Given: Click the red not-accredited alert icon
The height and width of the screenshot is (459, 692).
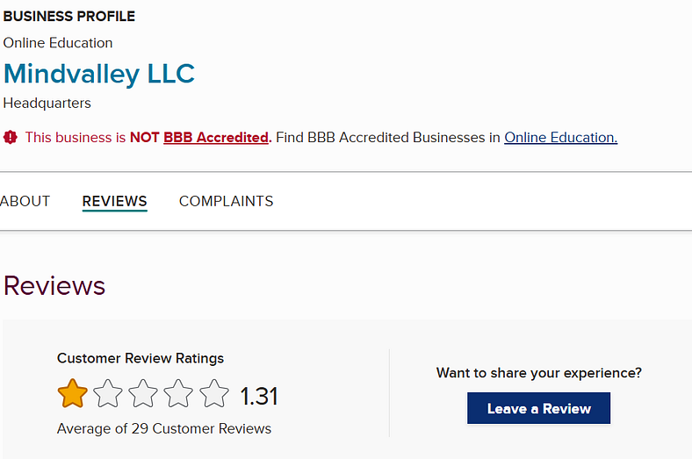Looking at the screenshot, I should point(11,137).
